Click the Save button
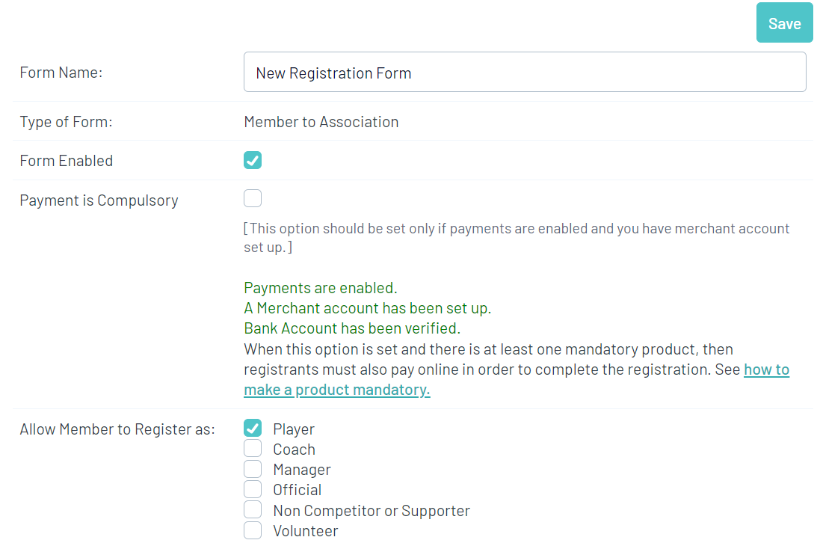The height and width of the screenshot is (546, 820). (784, 23)
